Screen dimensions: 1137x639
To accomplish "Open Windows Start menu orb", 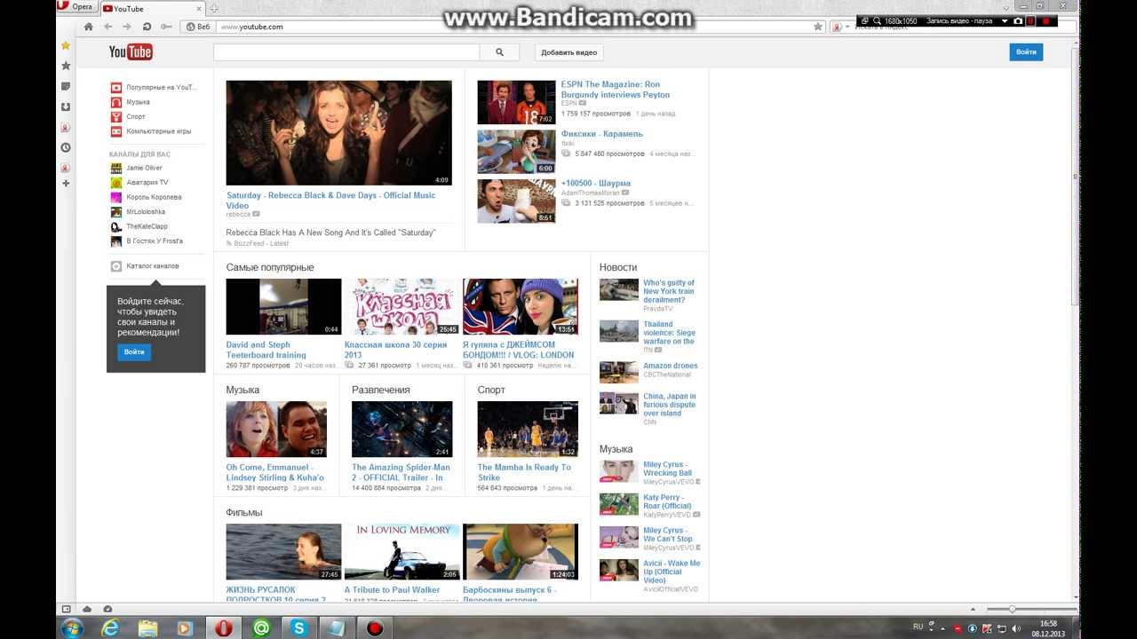I will 72,627.
